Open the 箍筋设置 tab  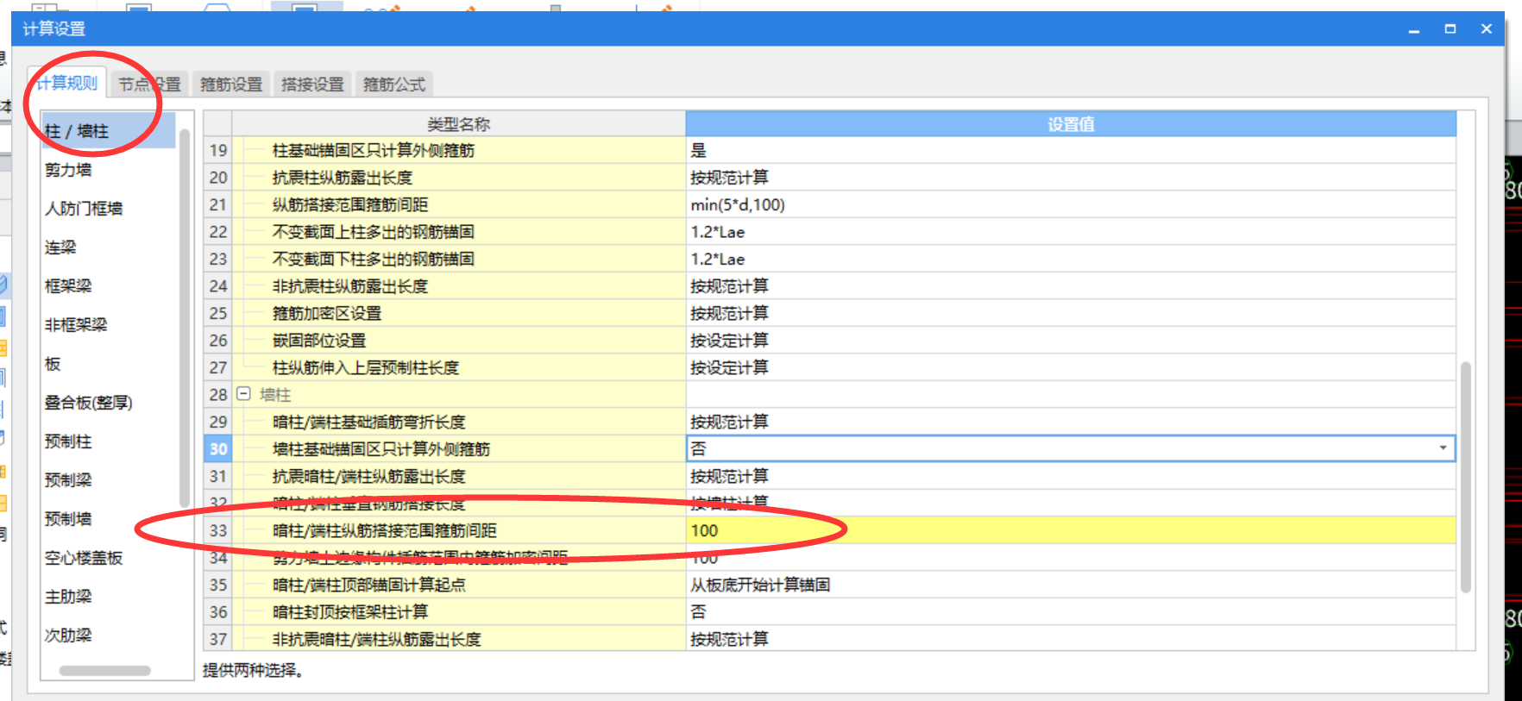pos(231,84)
